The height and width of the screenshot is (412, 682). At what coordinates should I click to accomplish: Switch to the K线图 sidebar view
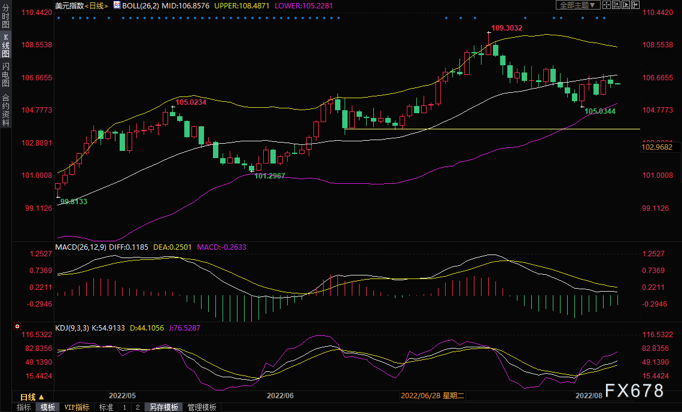(x=5, y=46)
